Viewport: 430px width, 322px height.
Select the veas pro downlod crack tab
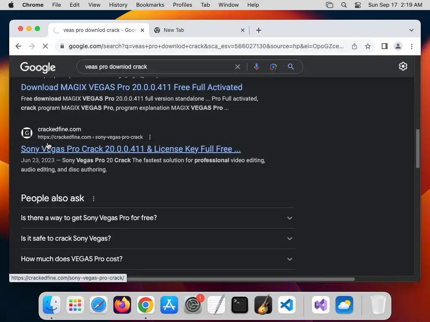point(99,30)
